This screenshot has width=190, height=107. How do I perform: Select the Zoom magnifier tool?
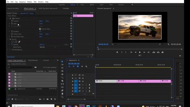click(x=62, y=97)
